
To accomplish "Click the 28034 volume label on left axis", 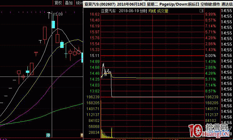I will click(94, 132).
